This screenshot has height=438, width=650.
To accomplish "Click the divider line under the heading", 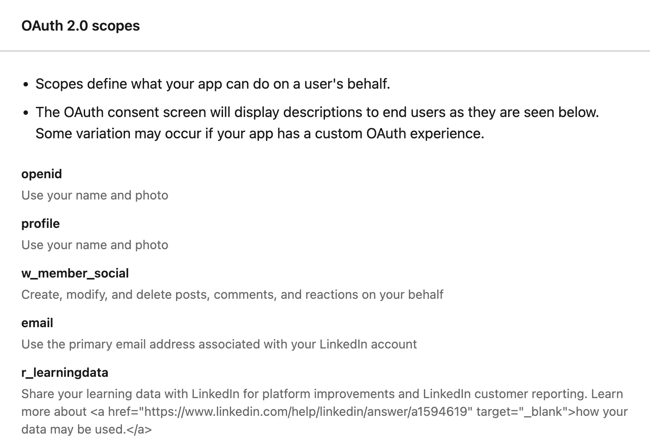I will [x=325, y=51].
